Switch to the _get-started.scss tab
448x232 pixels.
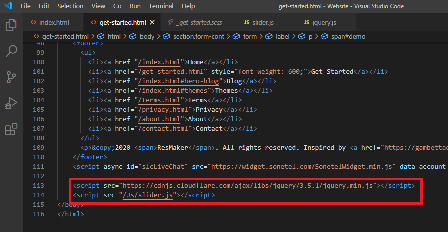[x=199, y=23]
